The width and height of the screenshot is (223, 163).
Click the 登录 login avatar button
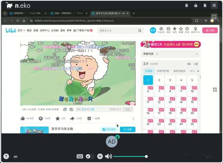pos(153,30)
